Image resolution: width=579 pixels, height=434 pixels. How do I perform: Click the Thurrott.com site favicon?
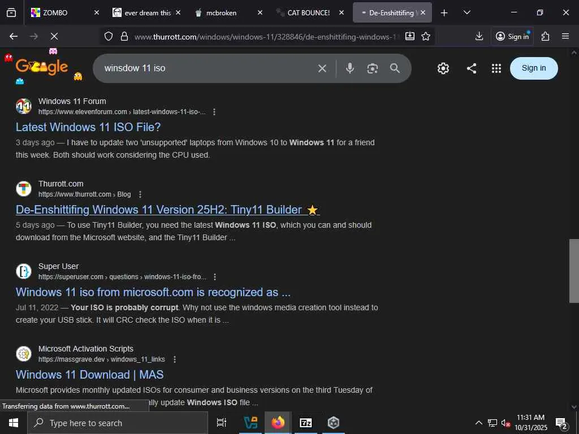click(x=24, y=189)
